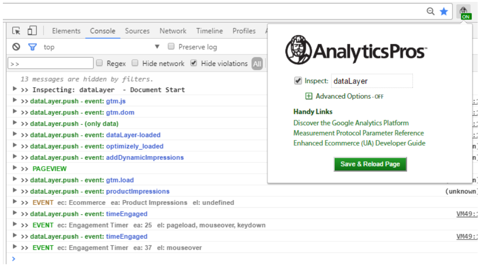Viewport: 481px width, 268px height.
Task: Check the Hide network checkbox
Action: coord(135,63)
